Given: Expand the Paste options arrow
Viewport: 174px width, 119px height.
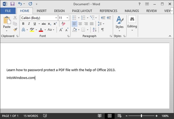Looking at the screenshot, I should coord(7,31).
